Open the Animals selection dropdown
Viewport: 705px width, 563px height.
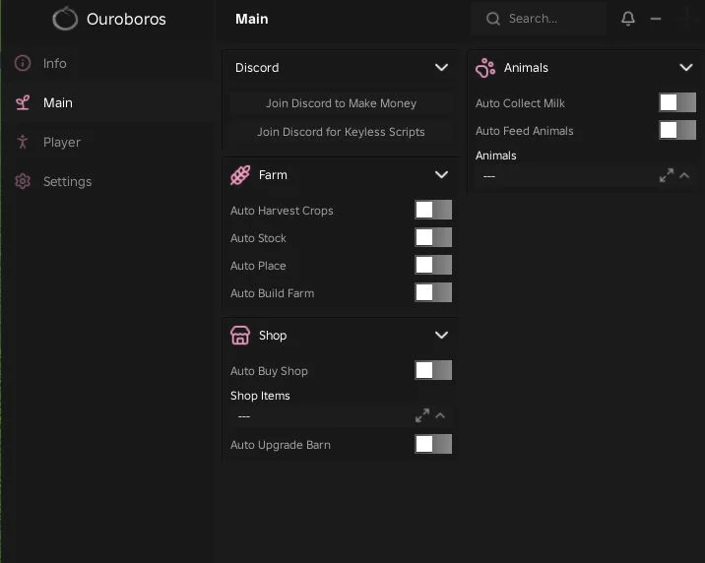point(584,175)
